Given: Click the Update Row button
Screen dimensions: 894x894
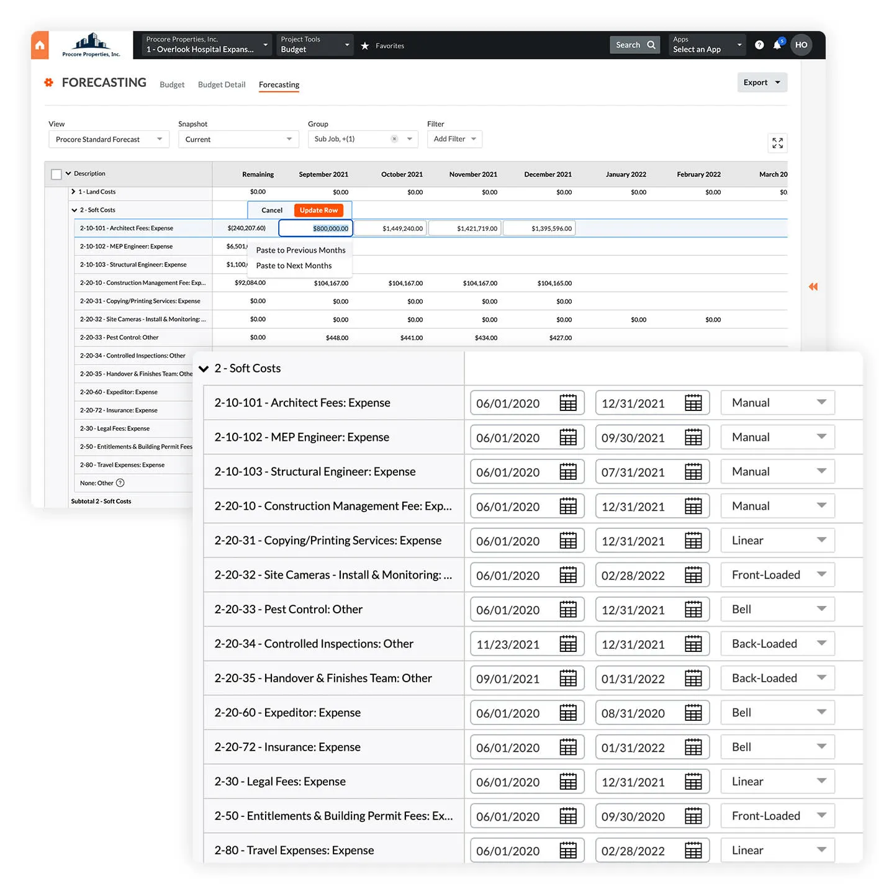Looking at the screenshot, I should coord(318,210).
